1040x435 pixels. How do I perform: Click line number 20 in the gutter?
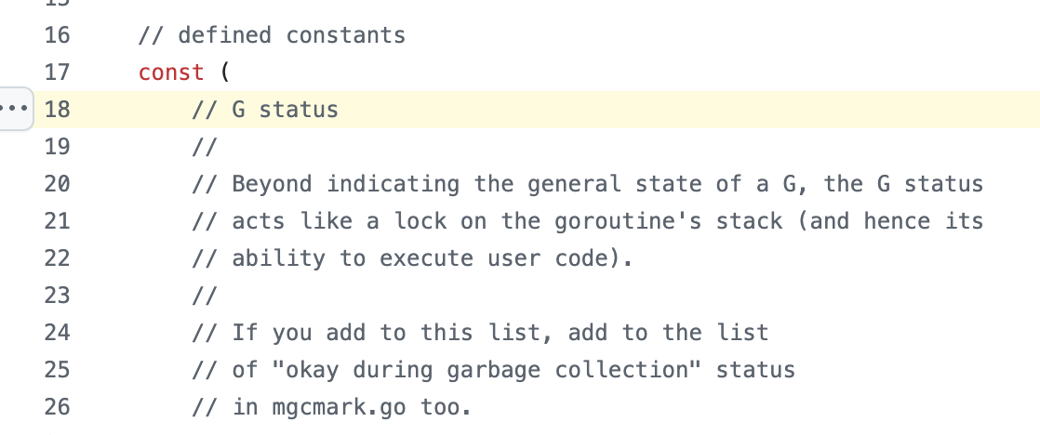[x=57, y=184]
